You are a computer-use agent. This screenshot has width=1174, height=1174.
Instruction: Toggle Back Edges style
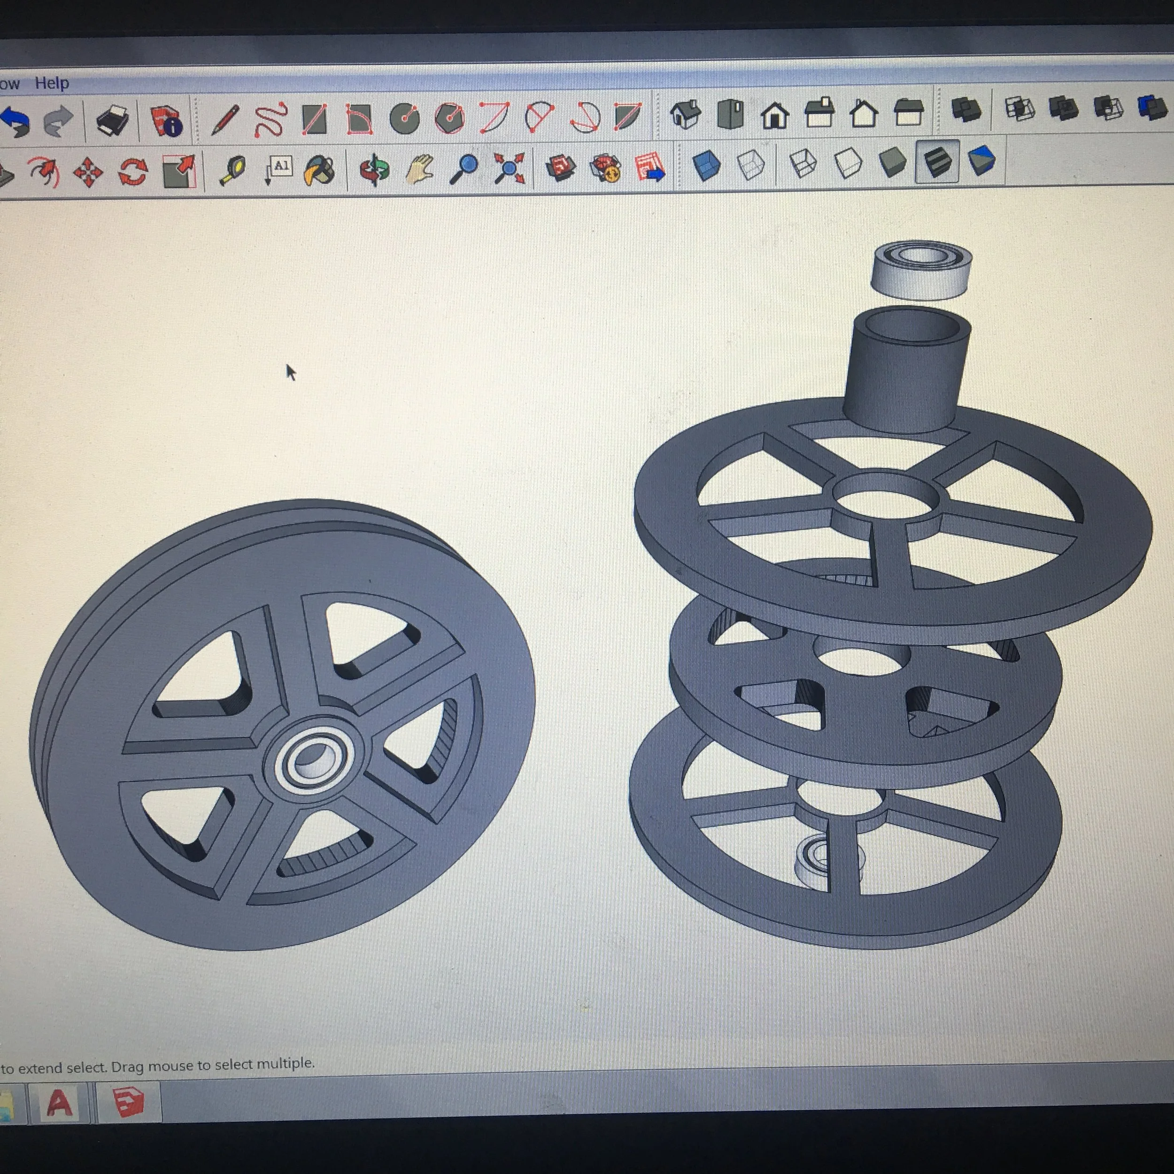pyautogui.click(x=751, y=164)
